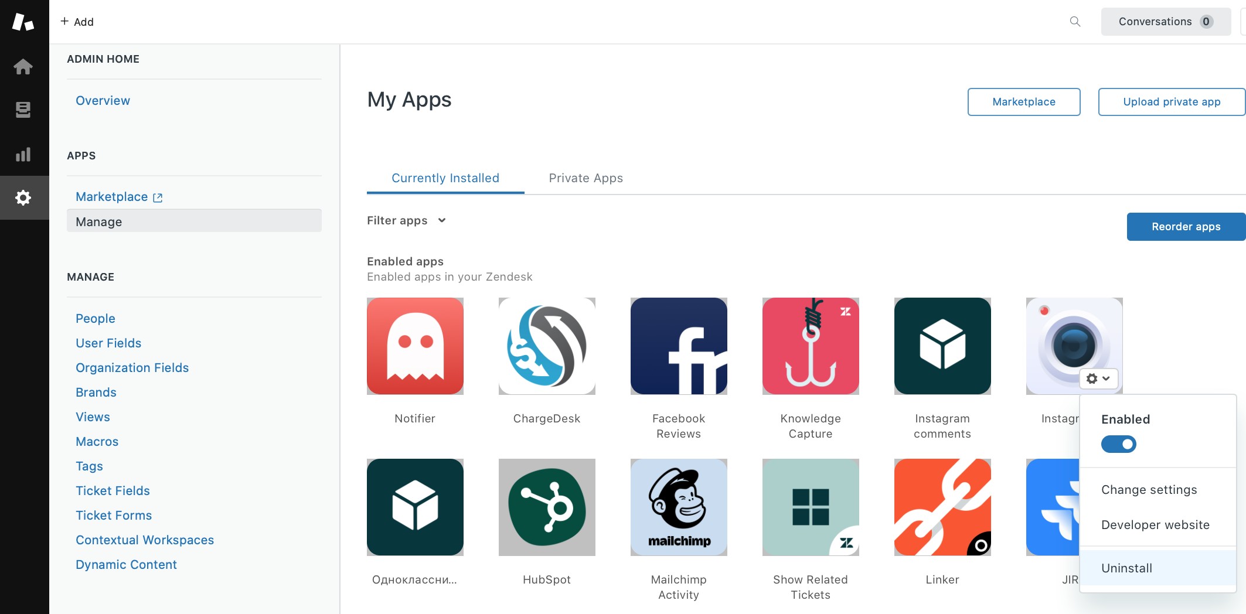The height and width of the screenshot is (614, 1246).
Task: Open the Одноклассники app icon
Action: [415, 507]
